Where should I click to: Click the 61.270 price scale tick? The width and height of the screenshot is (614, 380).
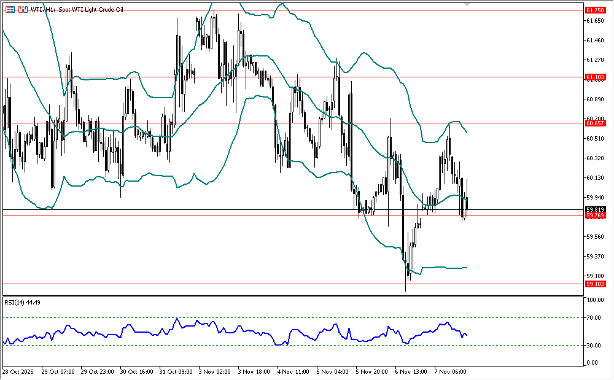pos(595,60)
